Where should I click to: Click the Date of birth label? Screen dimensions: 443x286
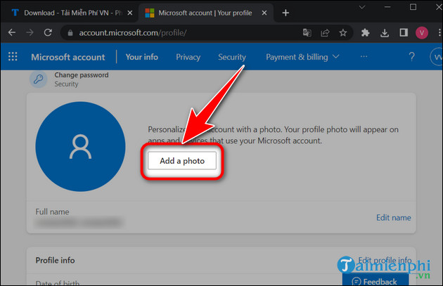(58, 282)
